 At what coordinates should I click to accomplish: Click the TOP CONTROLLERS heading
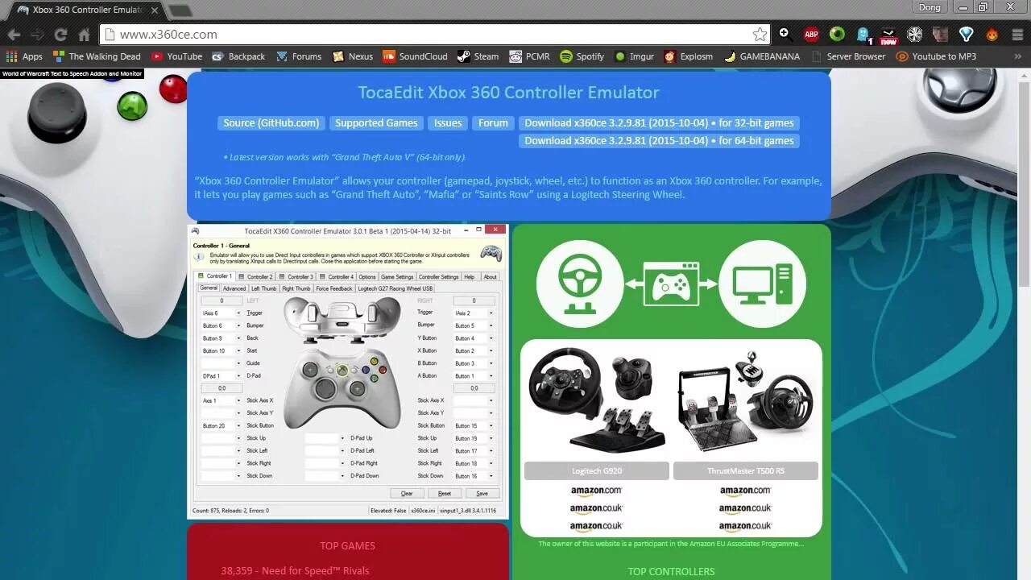pos(671,572)
